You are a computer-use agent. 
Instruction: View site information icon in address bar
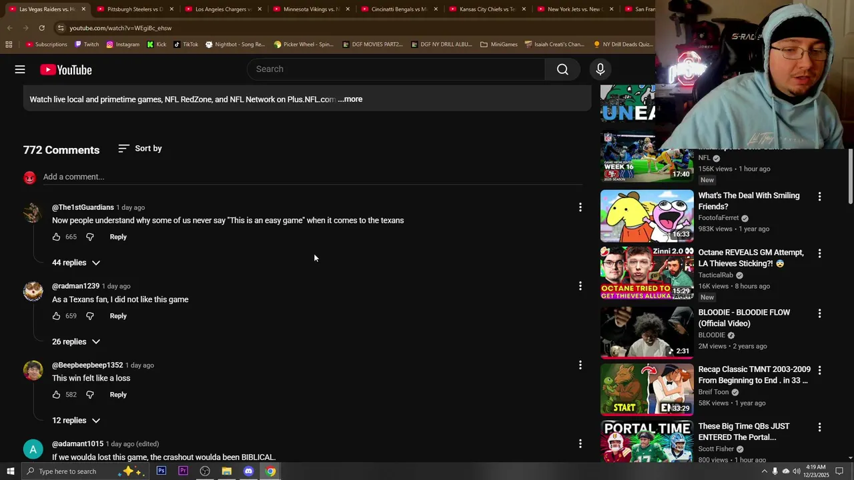[61, 28]
